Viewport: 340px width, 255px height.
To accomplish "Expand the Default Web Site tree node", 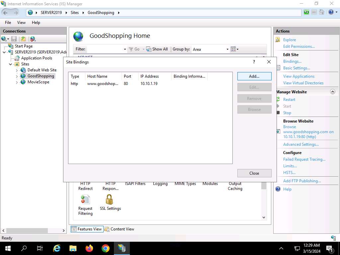I will coord(17,70).
